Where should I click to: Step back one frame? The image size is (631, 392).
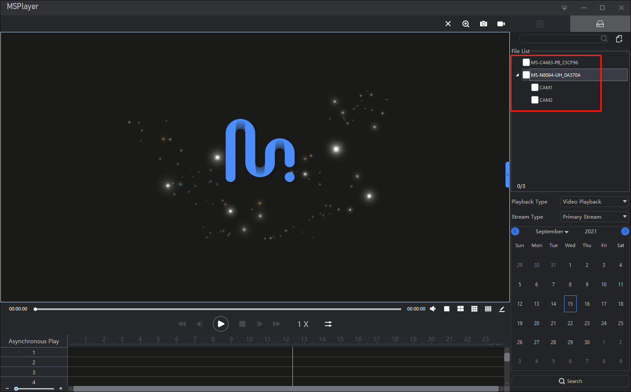(x=199, y=324)
